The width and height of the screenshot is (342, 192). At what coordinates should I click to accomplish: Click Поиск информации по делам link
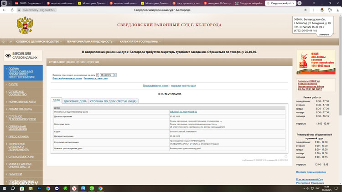coord(67,78)
